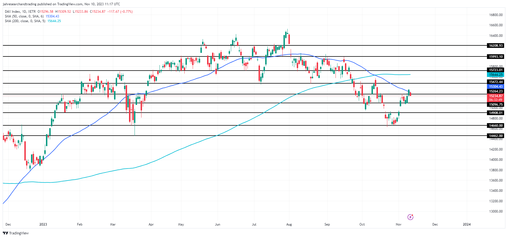Click the 16400.00 price axis tick
Image resolution: width=508 pixels, height=238 pixels.
(x=496, y=36)
